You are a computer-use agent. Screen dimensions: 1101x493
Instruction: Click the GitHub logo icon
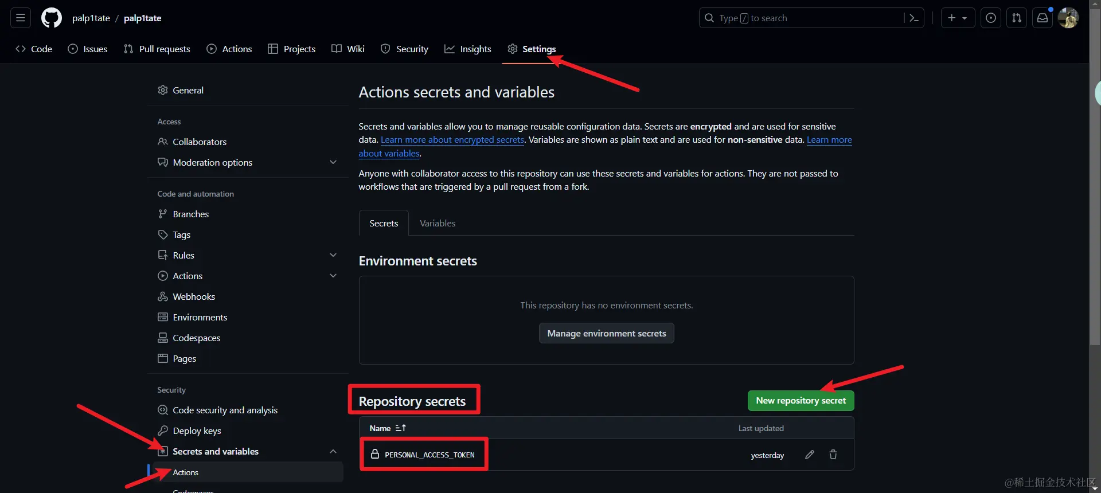(52, 18)
